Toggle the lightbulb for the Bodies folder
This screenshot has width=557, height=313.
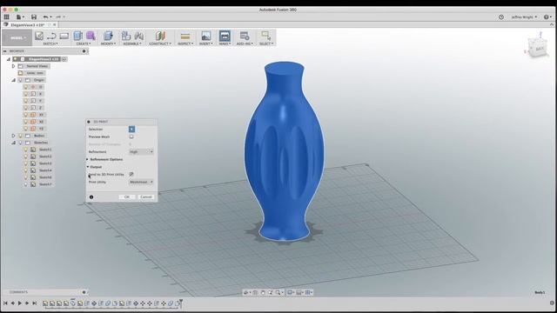point(20,136)
